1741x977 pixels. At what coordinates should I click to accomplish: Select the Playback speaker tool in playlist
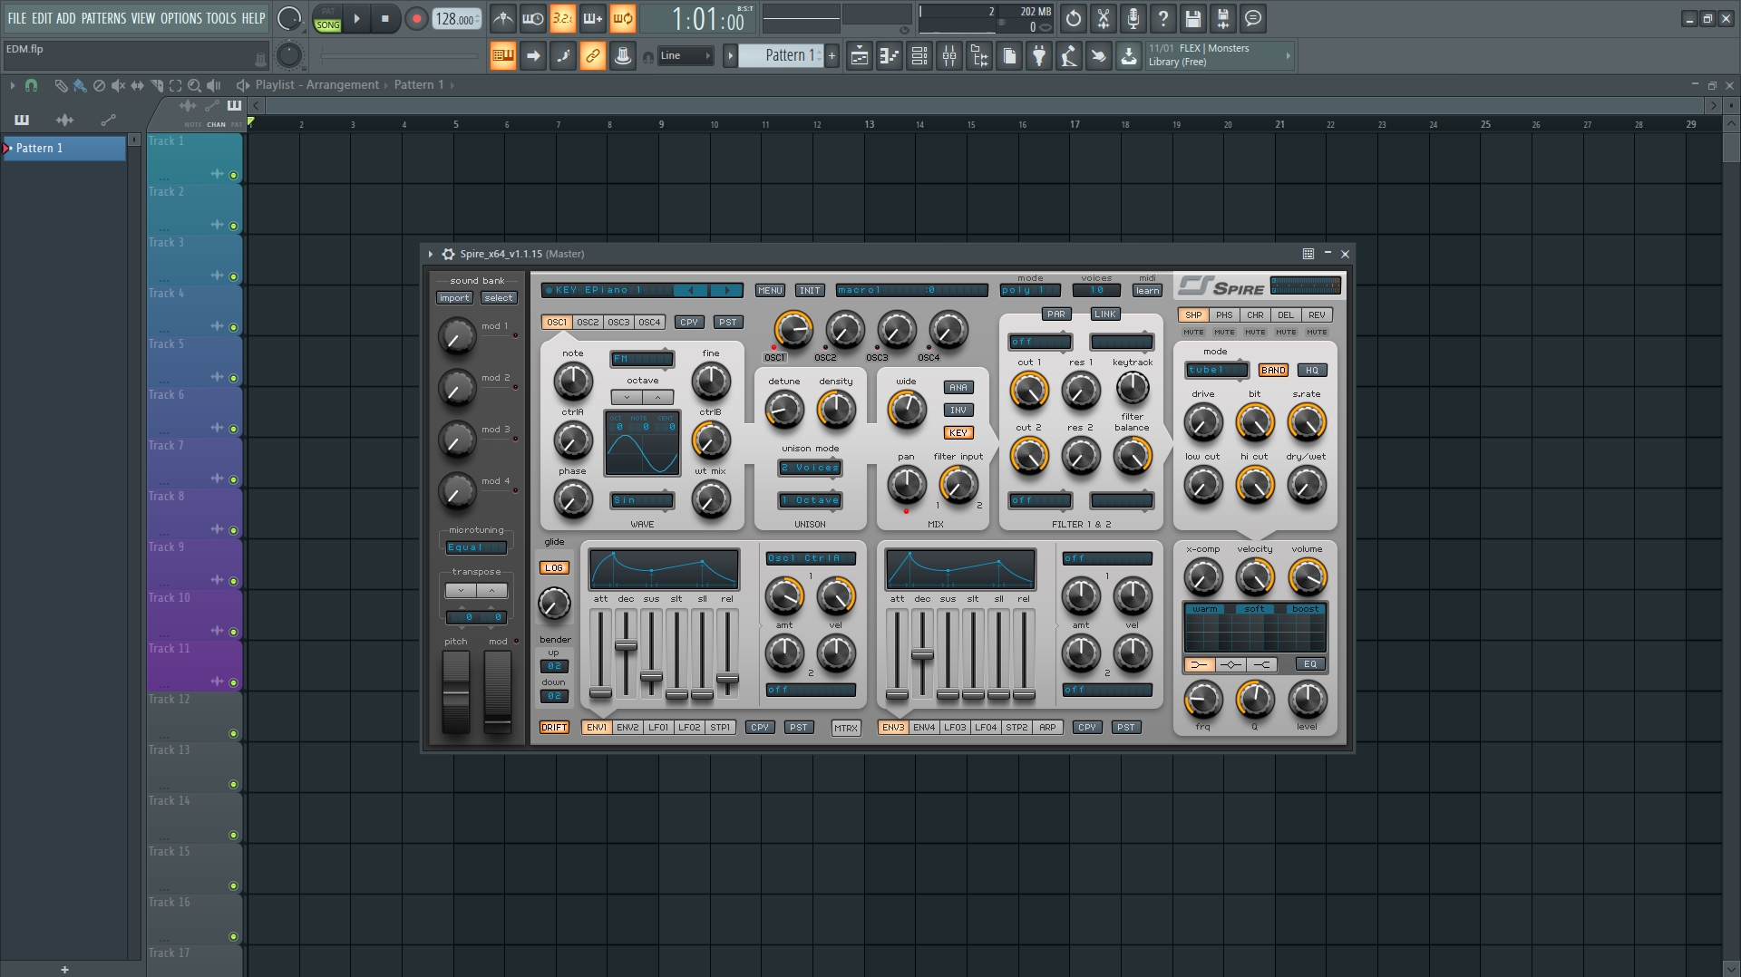pyautogui.click(x=213, y=85)
